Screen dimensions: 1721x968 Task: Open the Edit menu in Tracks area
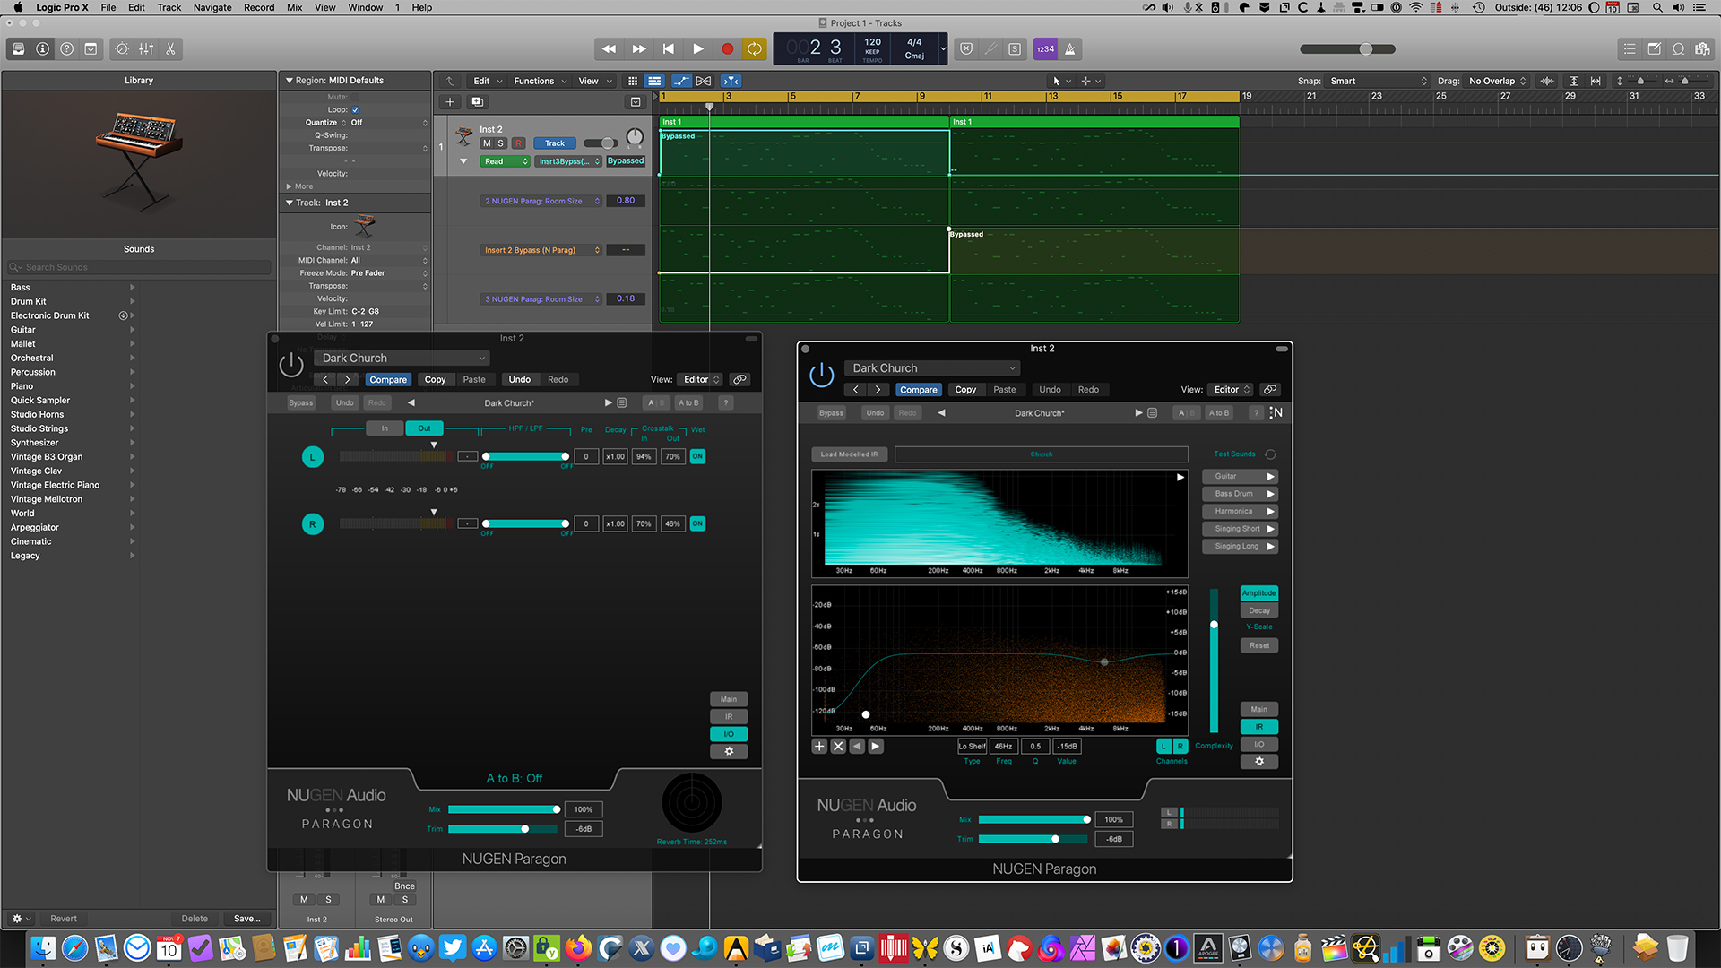tap(488, 81)
